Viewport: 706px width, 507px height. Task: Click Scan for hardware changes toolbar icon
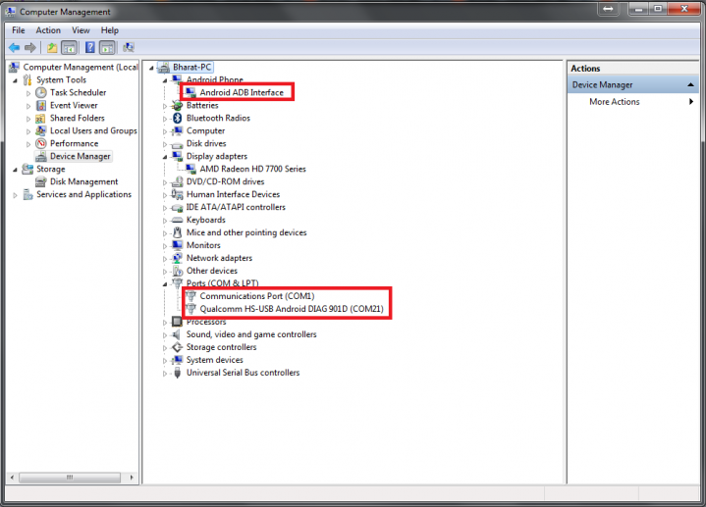(129, 47)
